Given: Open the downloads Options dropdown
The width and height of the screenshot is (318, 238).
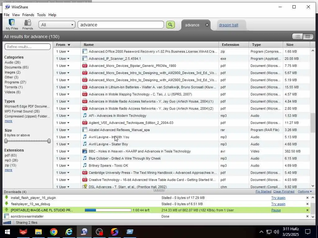Looking at the screenshot, I should [x=305, y=192].
